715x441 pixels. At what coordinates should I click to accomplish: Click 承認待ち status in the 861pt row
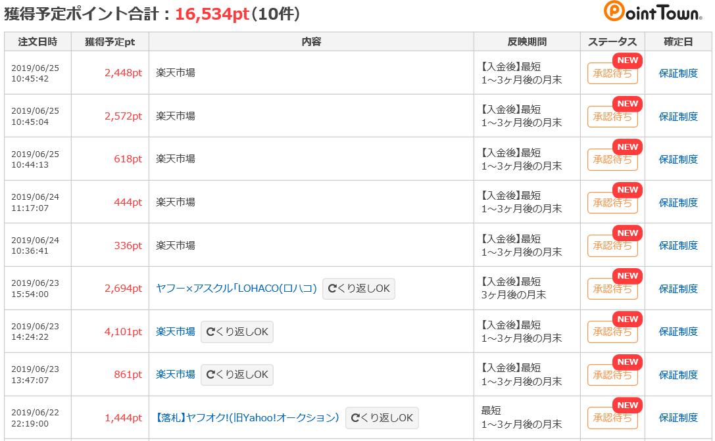coord(612,375)
